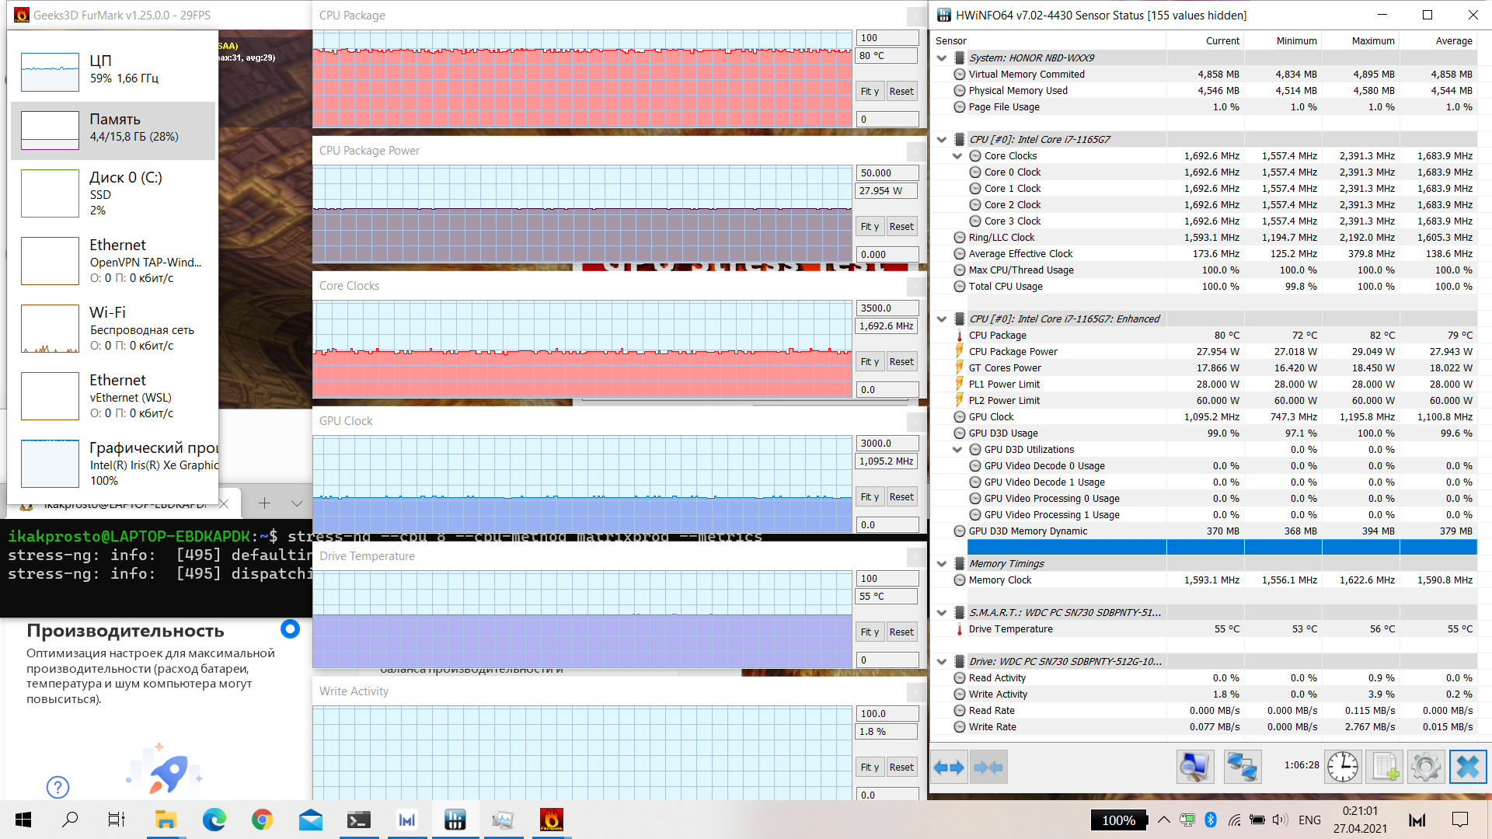Open the terminal tab dropdown arrow

point(296,503)
